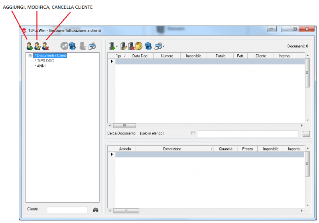The image size is (319, 223).
Task: Sort by Descrizione column header
Action: pyautogui.click(x=174, y=149)
